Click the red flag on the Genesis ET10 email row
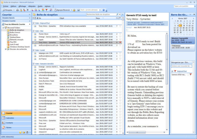This screenshot has width=197, height=139. [x=120, y=42]
